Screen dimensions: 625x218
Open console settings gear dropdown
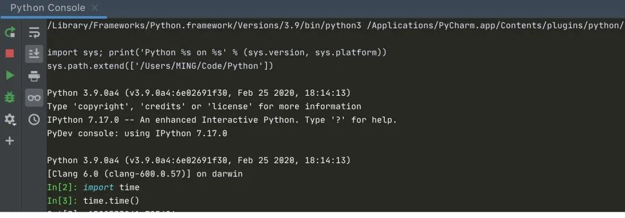coord(10,119)
